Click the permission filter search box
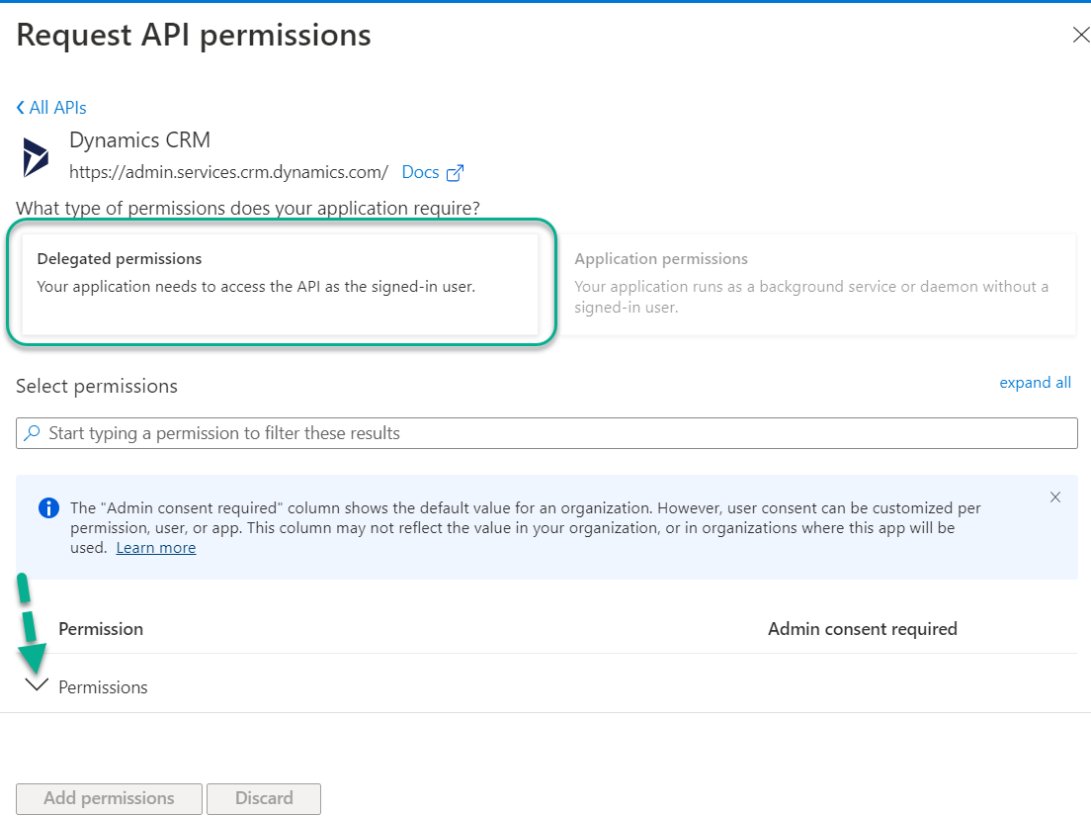 tap(544, 432)
